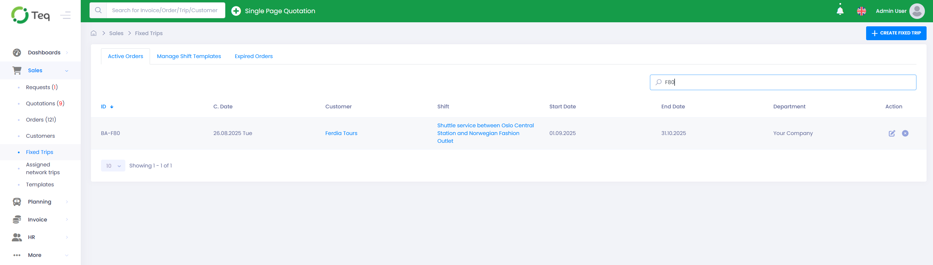
Task: Open Requests in sidebar
Action: [x=42, y=87]
